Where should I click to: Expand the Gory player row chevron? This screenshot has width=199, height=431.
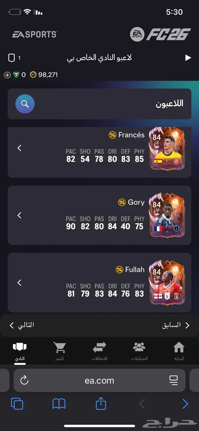click(x=19, y=215)
